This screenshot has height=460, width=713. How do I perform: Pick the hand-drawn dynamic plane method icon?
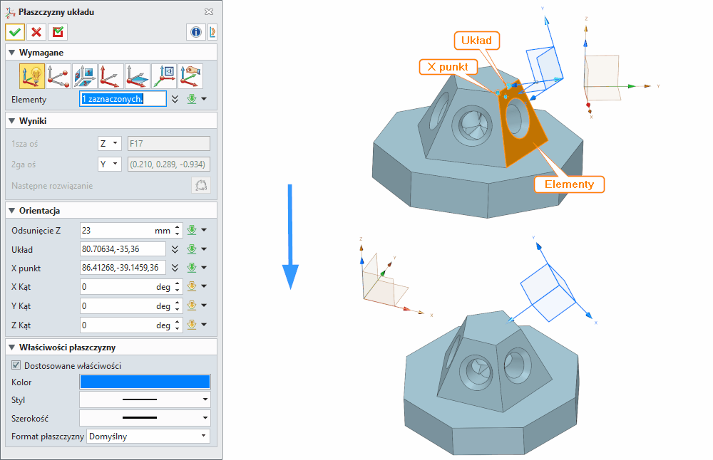tap(190, 75)
